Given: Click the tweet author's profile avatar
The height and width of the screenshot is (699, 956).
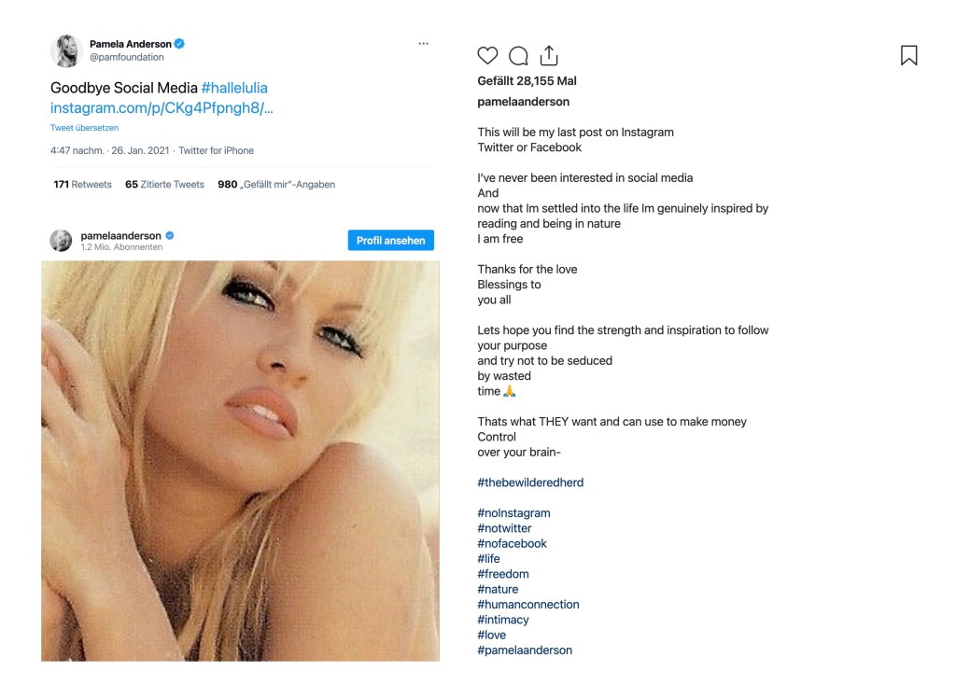Looking at the screenshot, I should point(68,50).
